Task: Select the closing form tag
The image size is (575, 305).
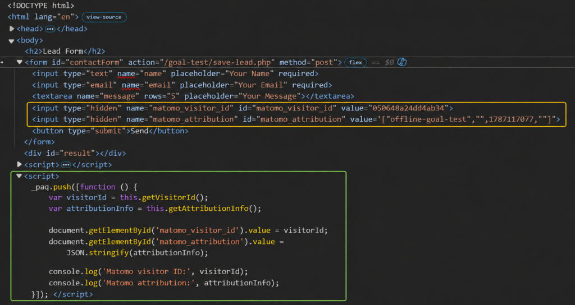Action: pos(39,142)
